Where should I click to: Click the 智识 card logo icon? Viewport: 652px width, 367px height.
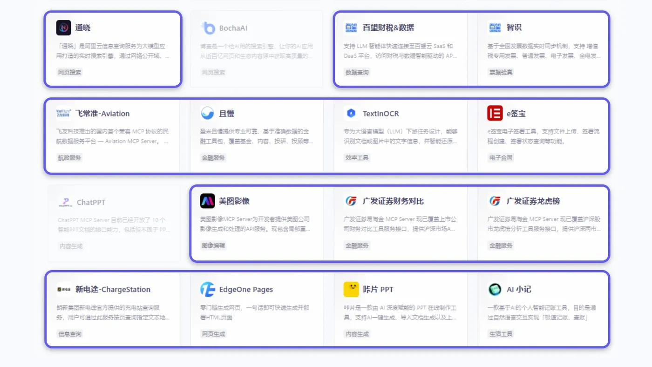tap(495, 27)
